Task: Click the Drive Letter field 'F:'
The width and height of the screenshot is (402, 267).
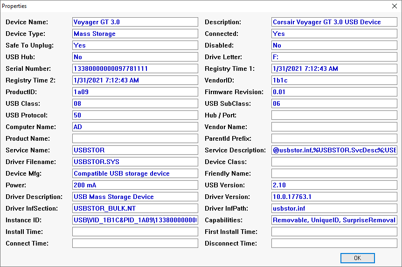Action: [334, 57]
